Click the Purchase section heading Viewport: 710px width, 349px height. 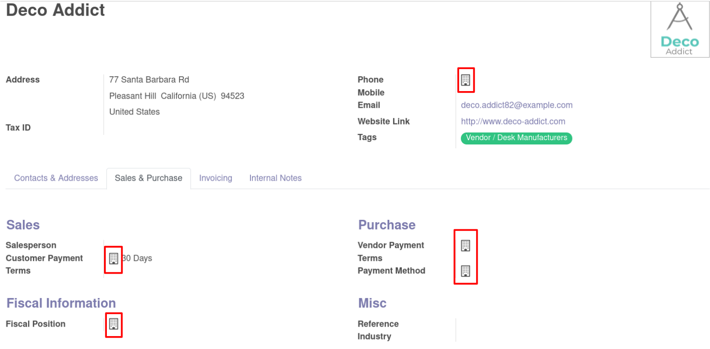click(387, 225)
